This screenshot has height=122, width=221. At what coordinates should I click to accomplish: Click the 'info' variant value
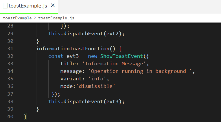tap(97, 79)
